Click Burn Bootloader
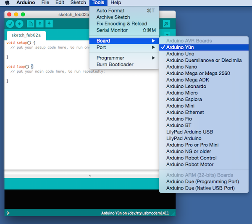Image resolution: width=252 pixels, height=224 pixels. coord(124,64)
